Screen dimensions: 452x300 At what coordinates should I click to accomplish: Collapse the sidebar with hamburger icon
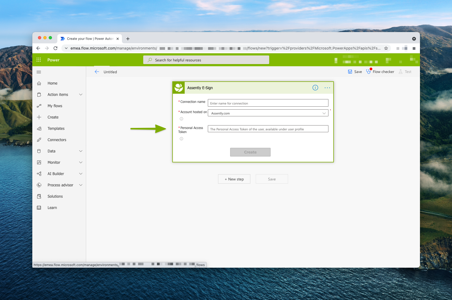[x=39, y=72]
